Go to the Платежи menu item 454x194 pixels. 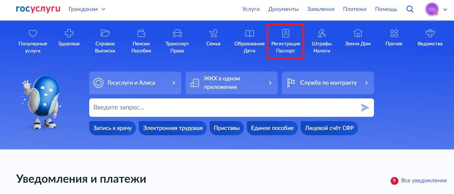354,9
